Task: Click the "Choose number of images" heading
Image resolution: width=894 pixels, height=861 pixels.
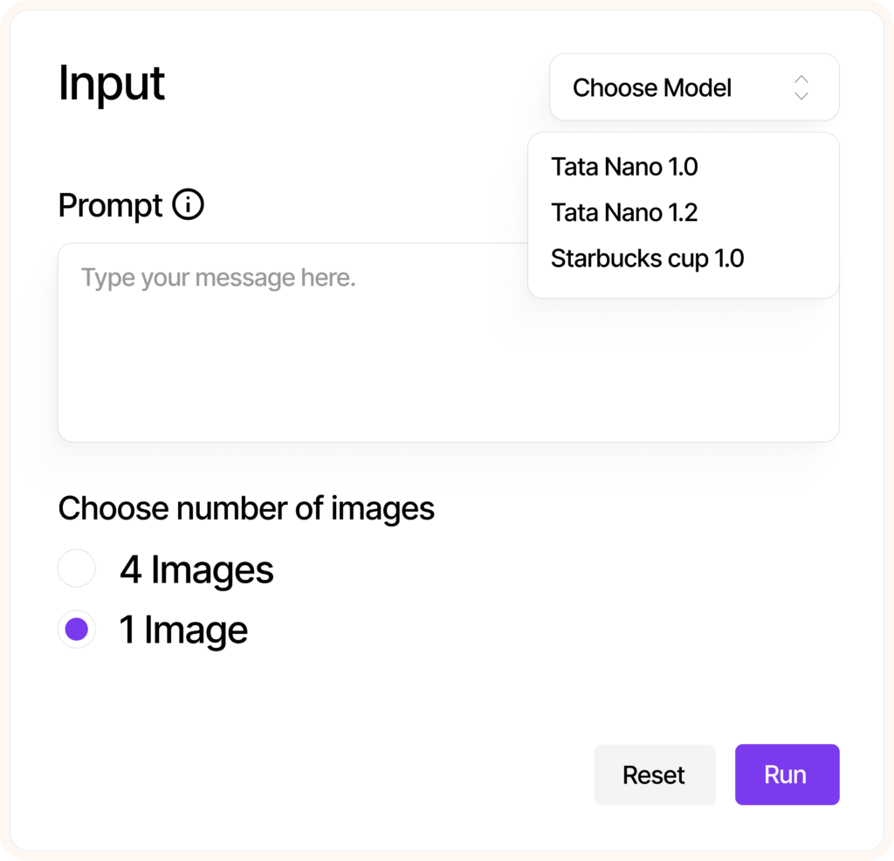Action: (246, 508)
